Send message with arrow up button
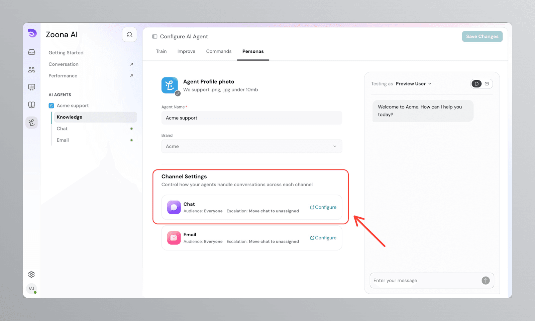 click(486, 281)
